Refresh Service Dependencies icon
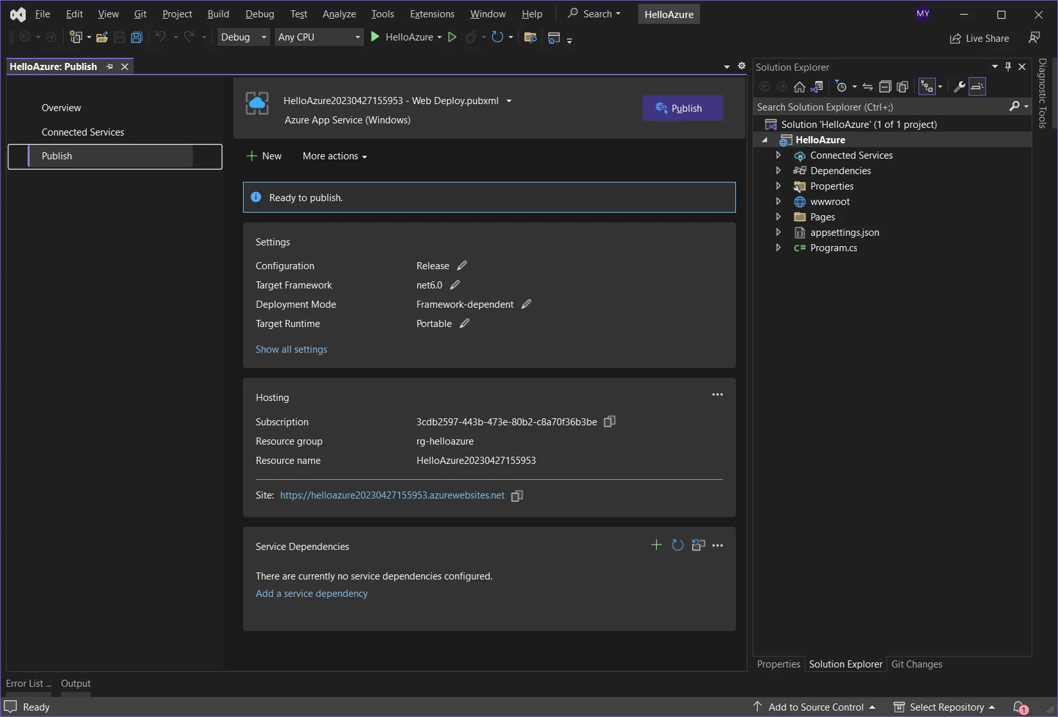 point(677,545)
